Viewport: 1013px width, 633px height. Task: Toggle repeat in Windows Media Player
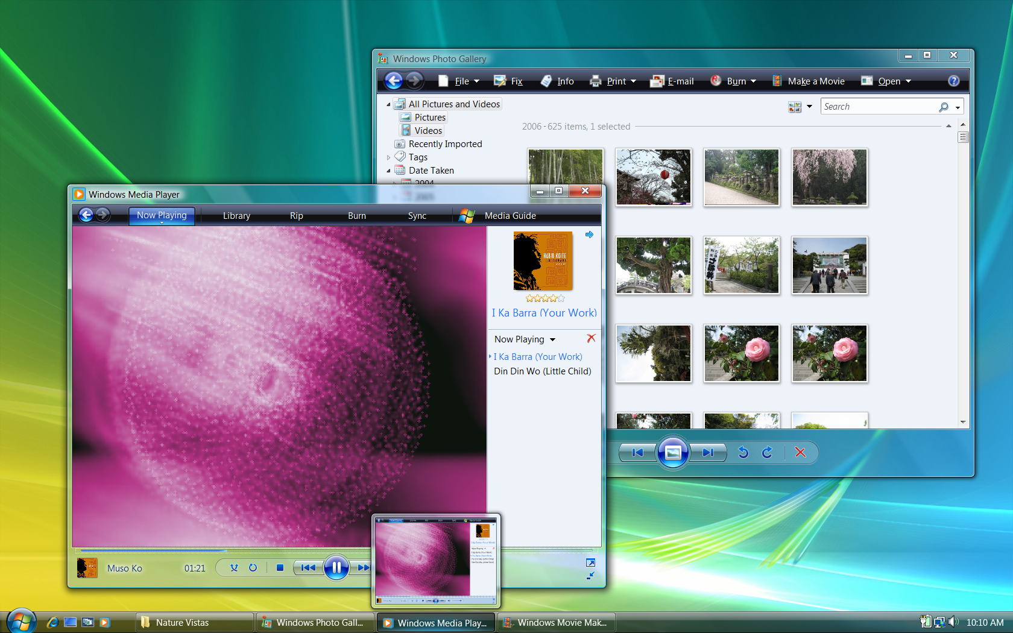(253, 567)
